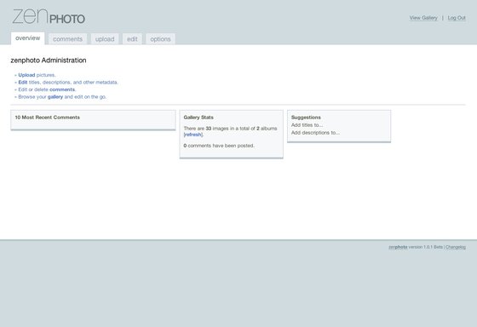Click the zenPHOTO logo
This screenshot has width=477, height=327.
(49, 16)
